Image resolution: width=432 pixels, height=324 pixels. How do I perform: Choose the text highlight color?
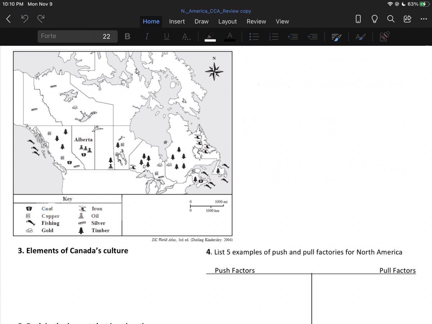tap(210, 36)
